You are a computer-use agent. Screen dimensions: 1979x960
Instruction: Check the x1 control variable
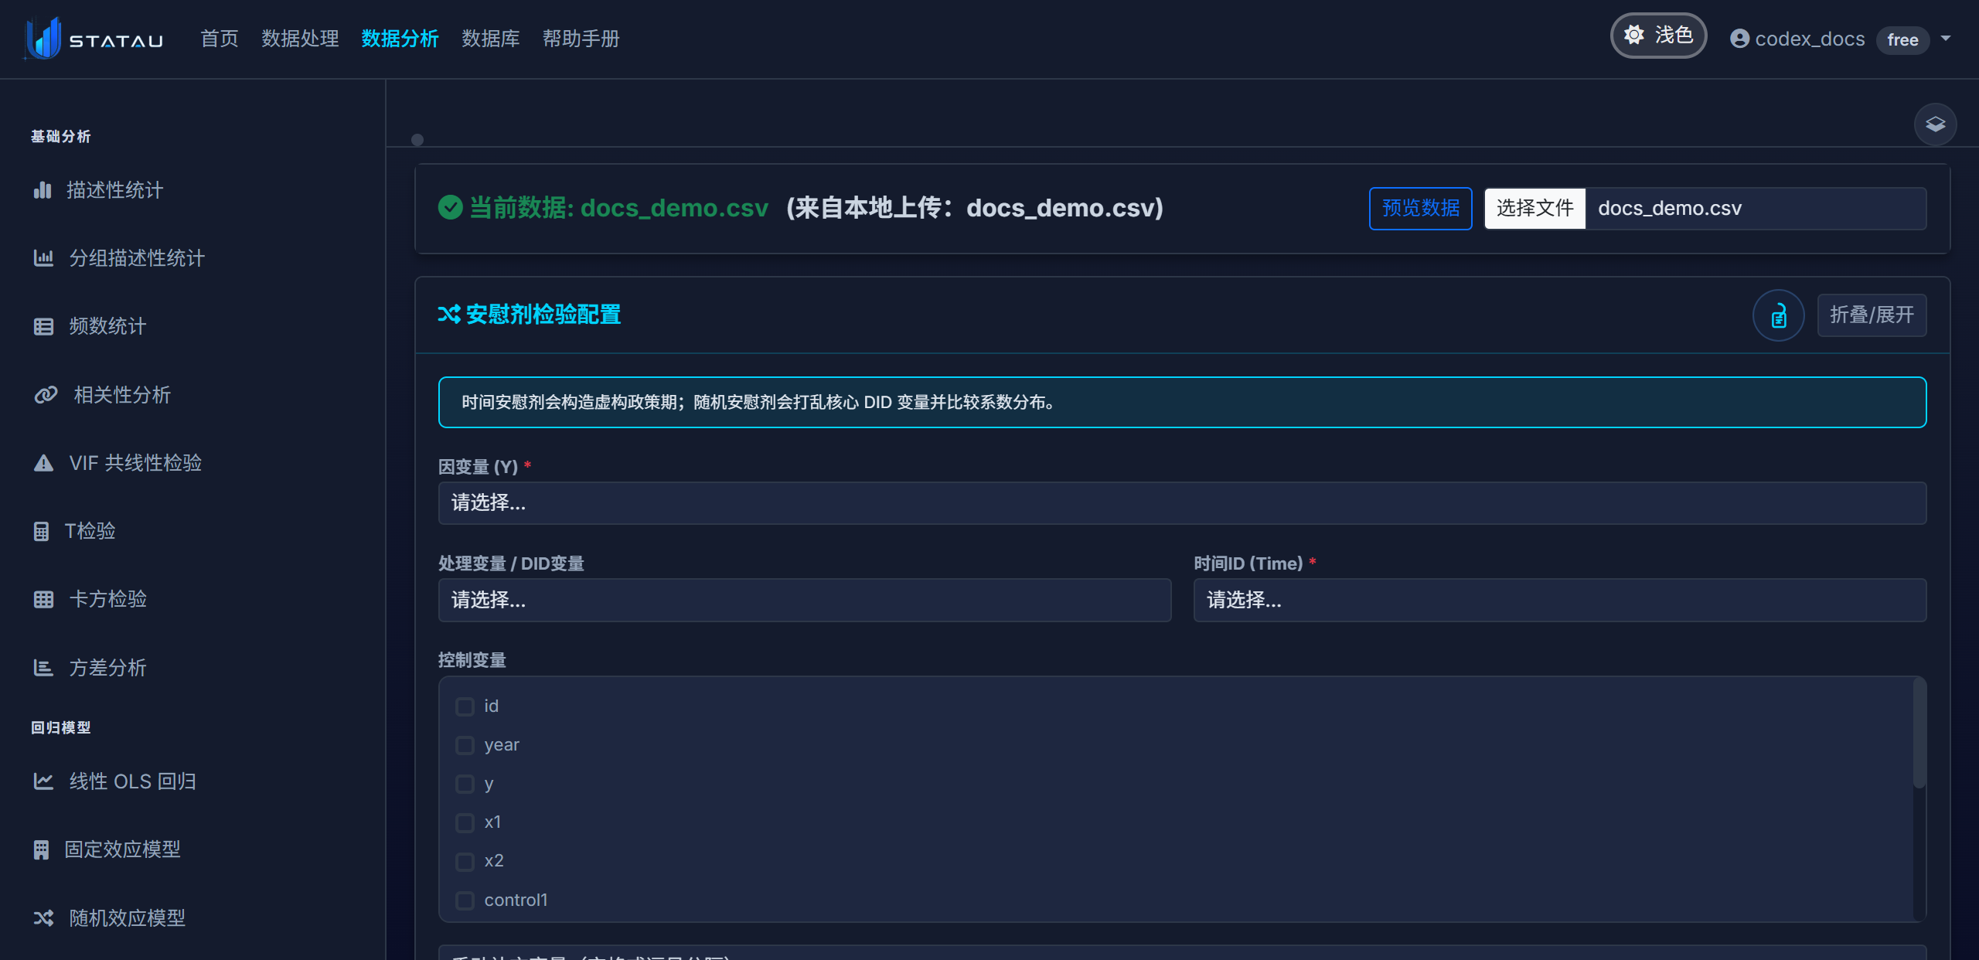point(465,822)
